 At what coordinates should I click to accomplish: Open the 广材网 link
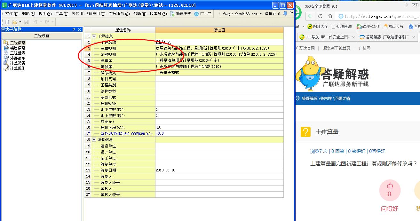365,48
